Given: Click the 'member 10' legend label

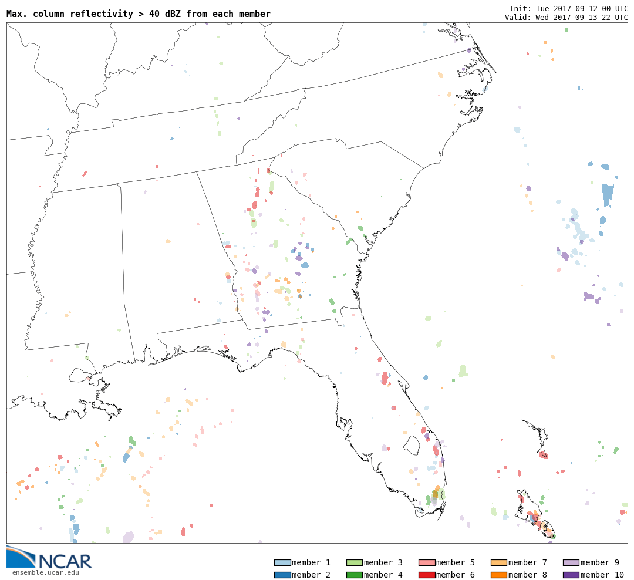Looking at the screenshot, I should coord(602,575).
